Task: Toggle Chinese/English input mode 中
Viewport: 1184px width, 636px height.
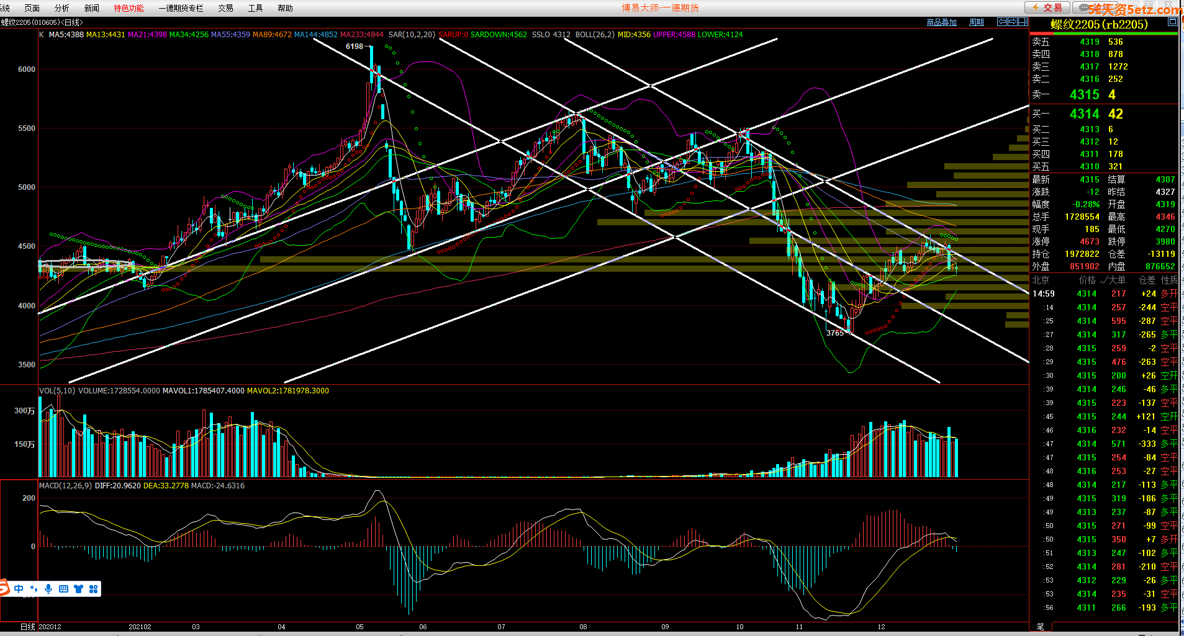Action: [x=19, y=589]
